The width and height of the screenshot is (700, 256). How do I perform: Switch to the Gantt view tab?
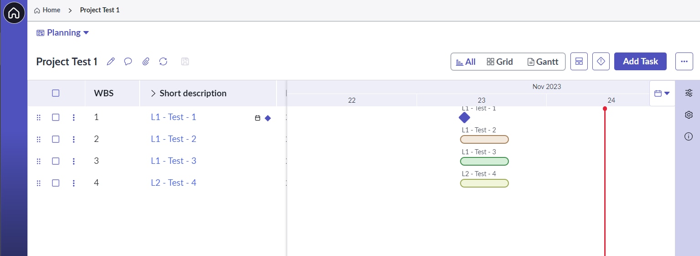(543, 62)
